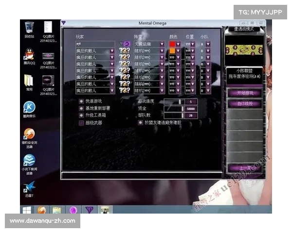This screenshot has width=292, height=233.
Task: Click the unit count value 20
Action: [x=191, y=116]
